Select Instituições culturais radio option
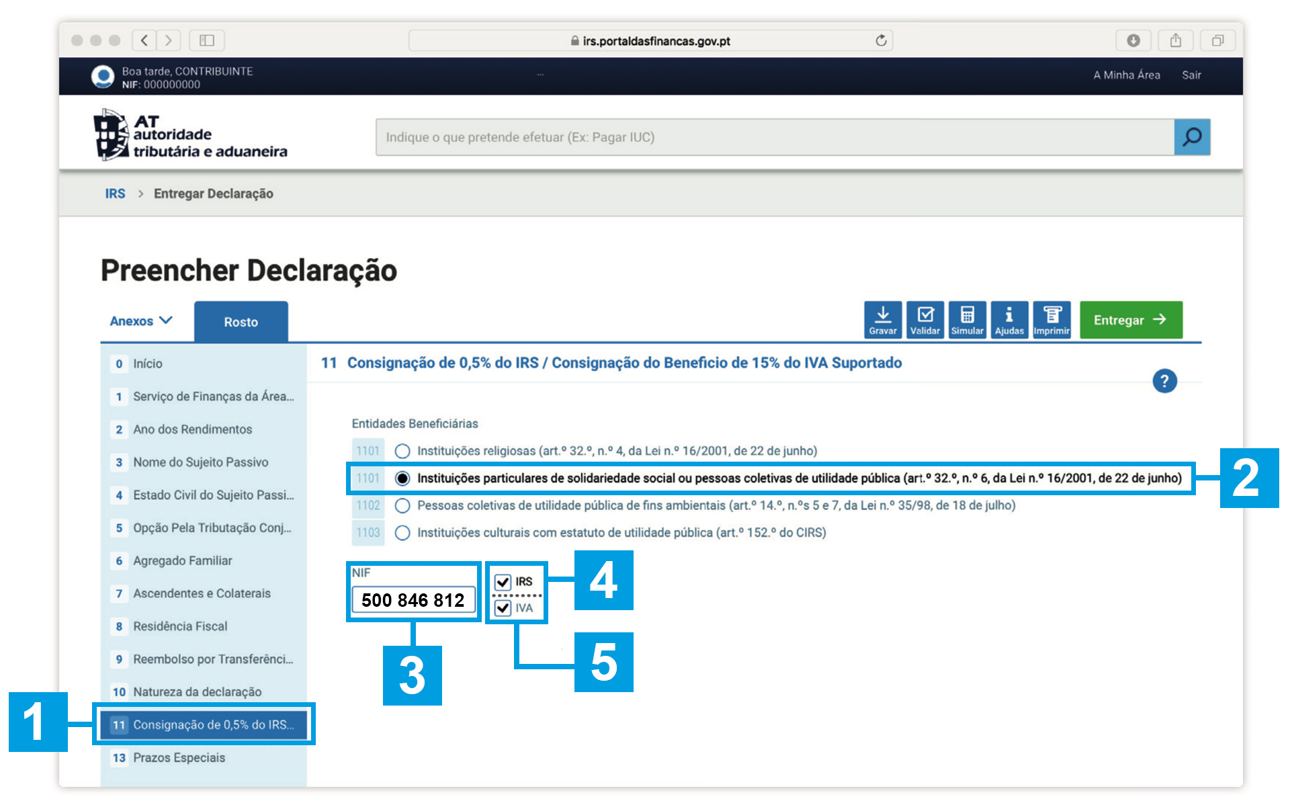Viewport: 1290px width, 803px height. [x=402, y=533]
